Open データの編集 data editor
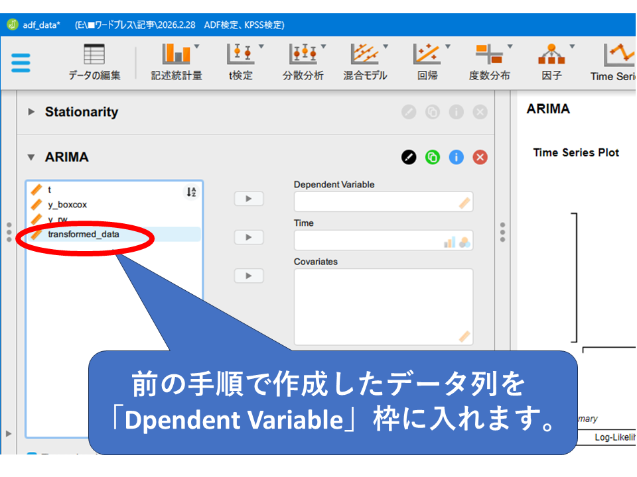637x477 pixels. click(94, 63)
